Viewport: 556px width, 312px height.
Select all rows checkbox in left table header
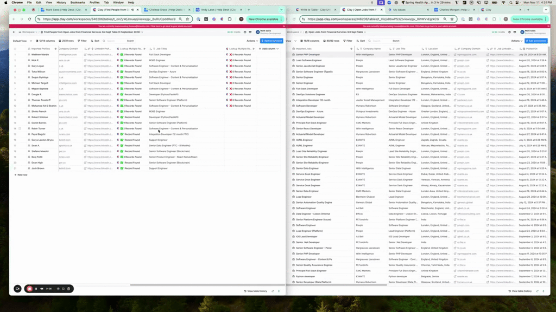click(15, 49)
